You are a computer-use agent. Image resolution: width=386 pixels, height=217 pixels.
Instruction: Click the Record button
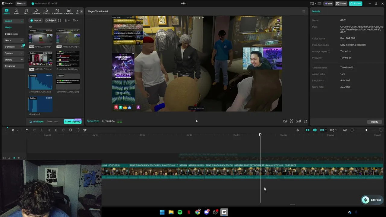pos(51,20)
